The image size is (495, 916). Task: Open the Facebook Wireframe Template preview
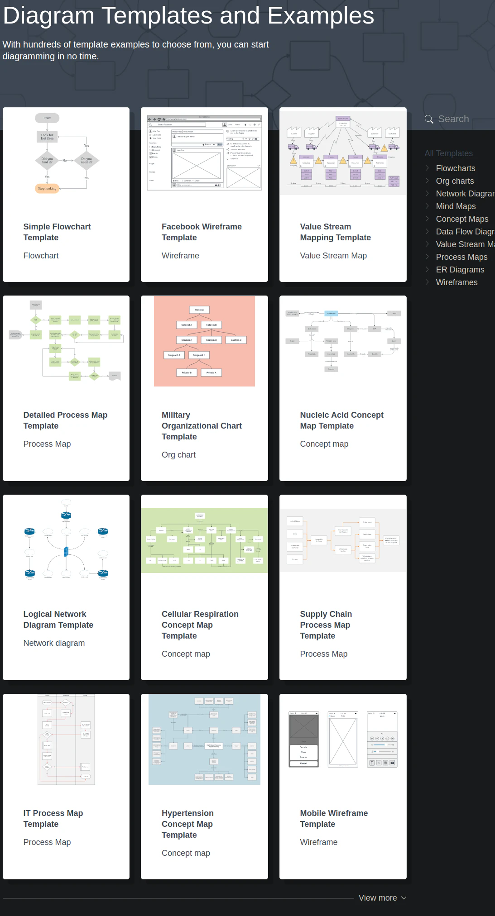[x=205, y=153]
